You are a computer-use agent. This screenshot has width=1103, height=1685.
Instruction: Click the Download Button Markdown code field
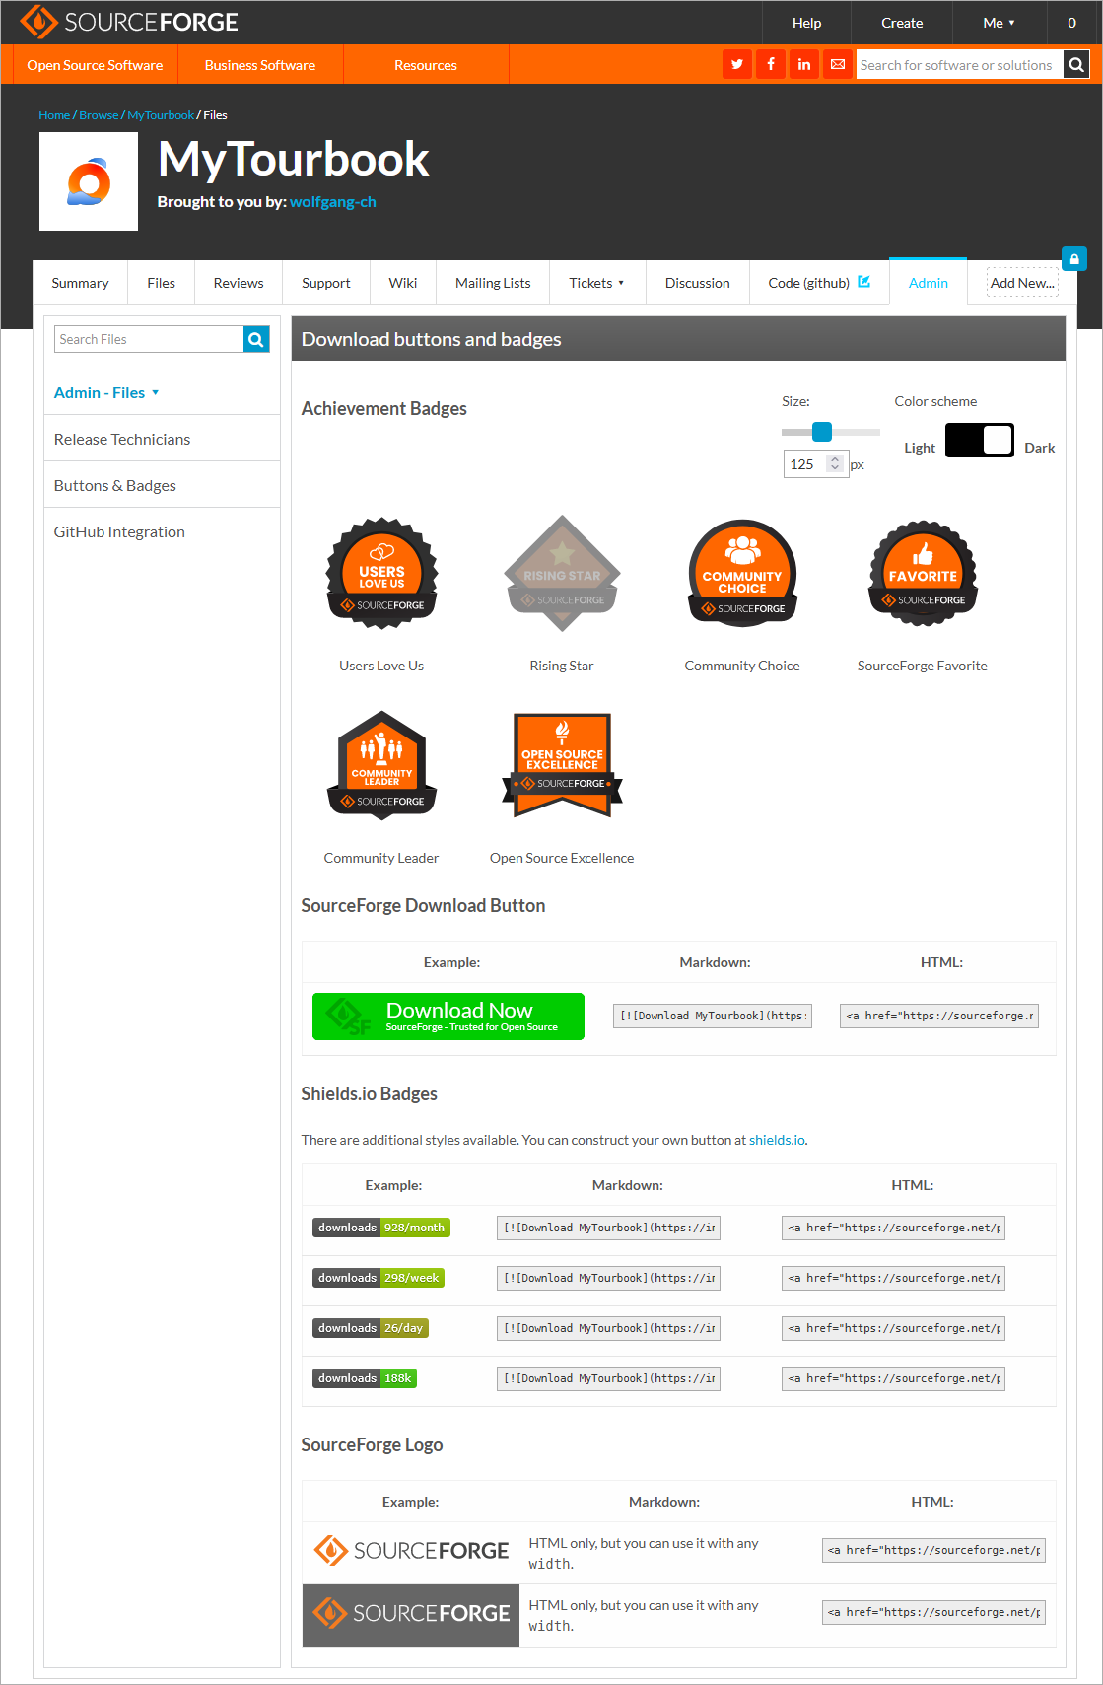click(x=713, y=1016)
